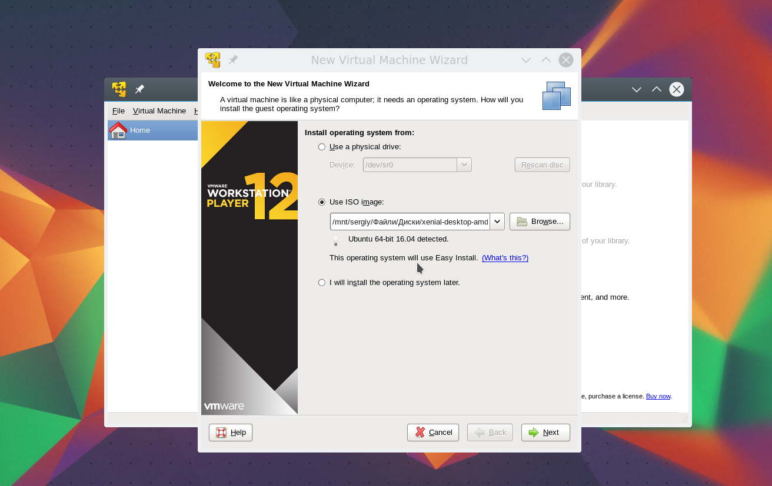Click the Home icon in library sidebar
The image size is (772, 486).
118,130
